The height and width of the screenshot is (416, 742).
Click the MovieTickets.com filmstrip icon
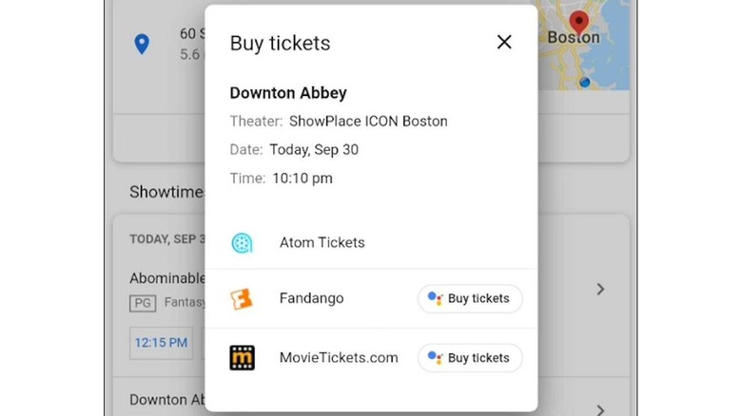(x=242, y=358)
